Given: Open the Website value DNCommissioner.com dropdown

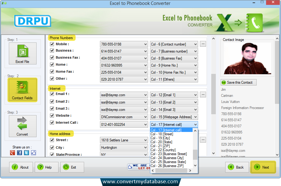Looking at the screenshot, I should coord(124,117).
